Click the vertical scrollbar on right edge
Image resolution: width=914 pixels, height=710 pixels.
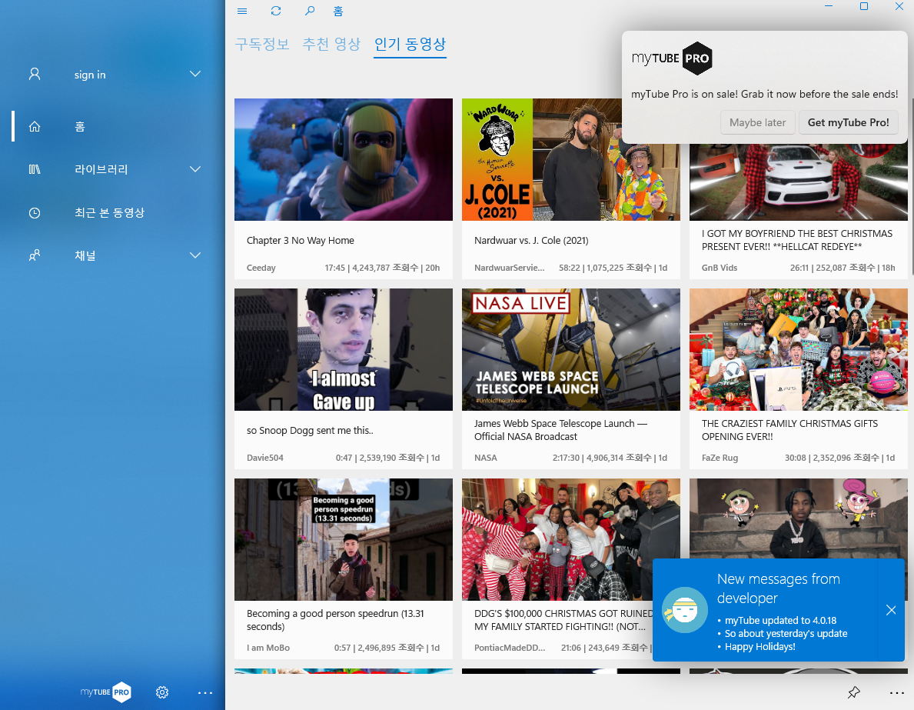(x=912, y=187)
